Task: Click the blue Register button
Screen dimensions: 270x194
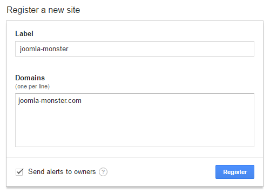Action: tap(235, 172)
